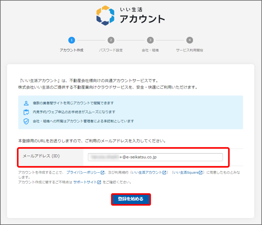Image resolution: width=262 pixels, height=225 pixels.
Task: Click the いい生活 text above アカウント
Action: pos(131,9)
